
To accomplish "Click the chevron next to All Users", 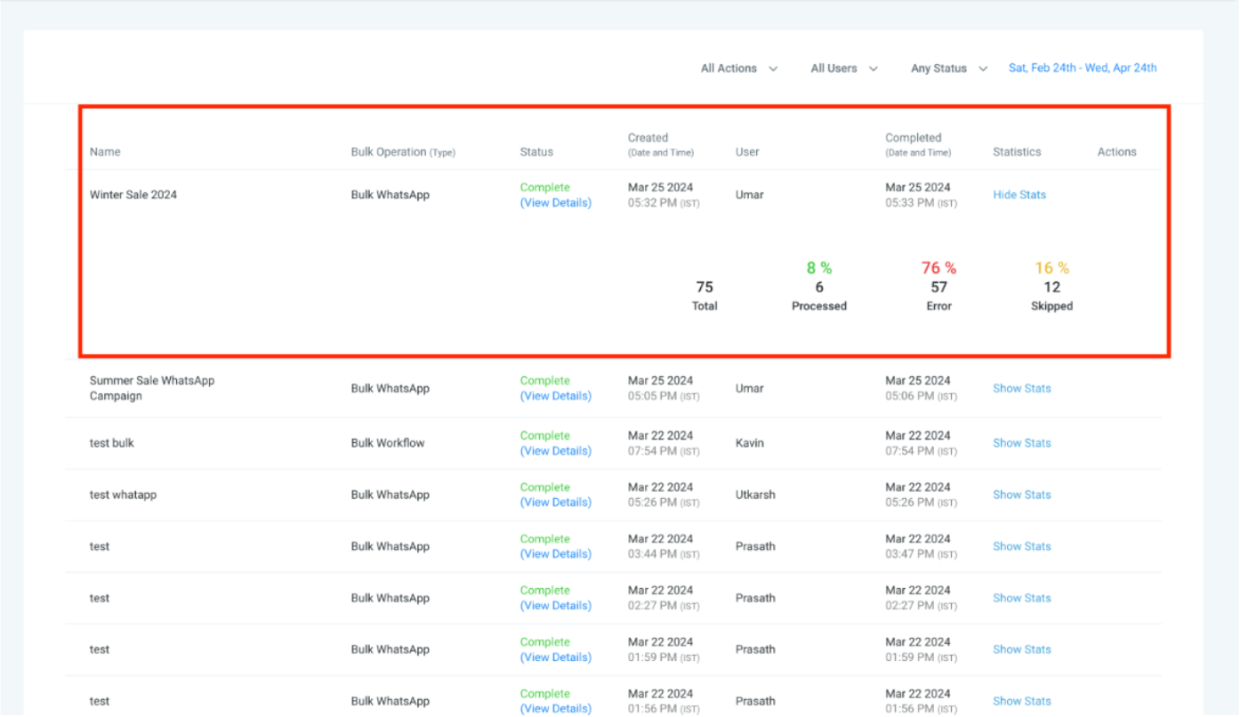I will coord(874,68).
